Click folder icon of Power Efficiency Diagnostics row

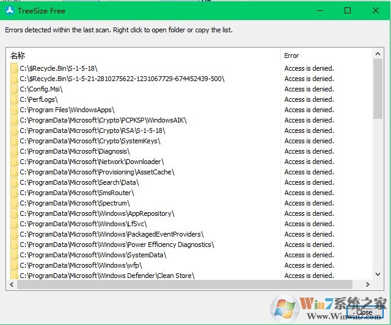14,245
